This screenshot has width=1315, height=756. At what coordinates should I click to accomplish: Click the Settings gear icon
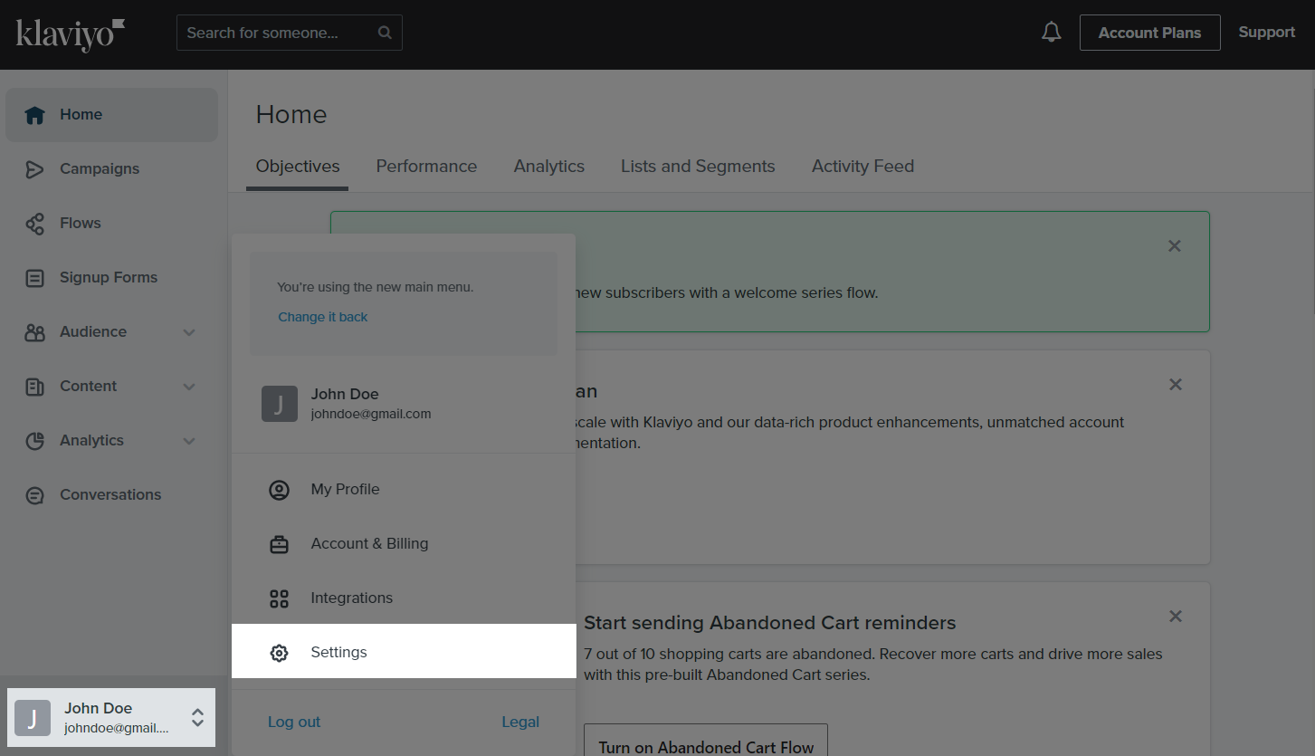pos(279,653)
